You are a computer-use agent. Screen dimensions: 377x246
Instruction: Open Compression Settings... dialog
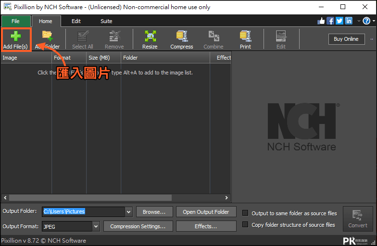(138, 226)
